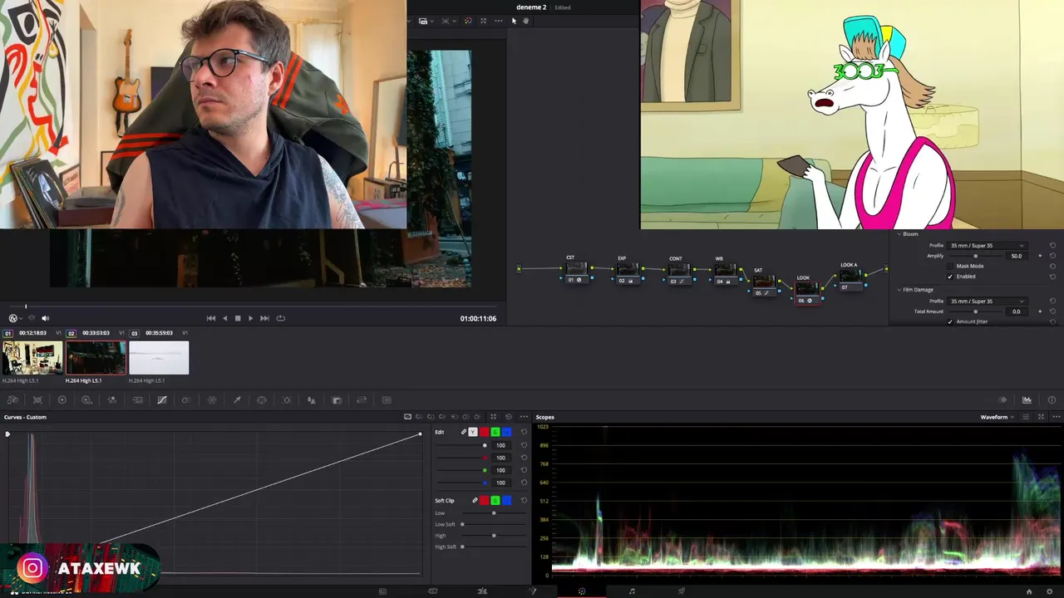1064x598 pixels.
Task: Open Scopes panel three-dot options menu
Action: pos(1055,417)
